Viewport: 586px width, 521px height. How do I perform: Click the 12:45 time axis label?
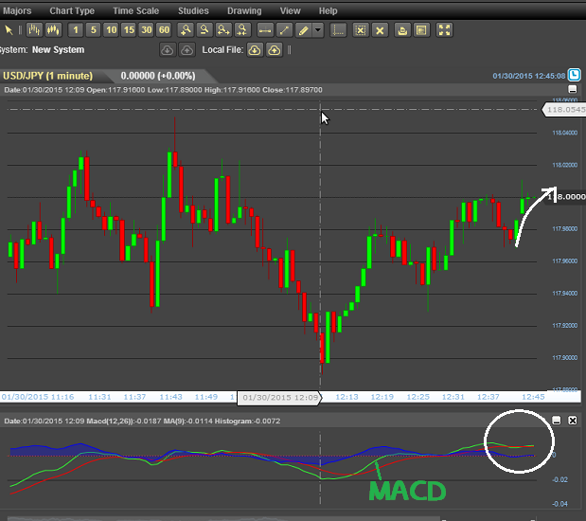click(533, 397)
